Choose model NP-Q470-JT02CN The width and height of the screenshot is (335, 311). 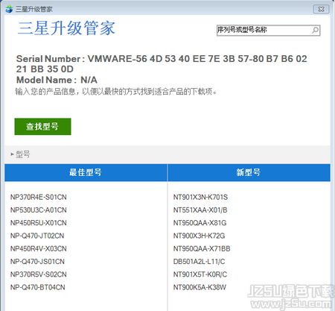click(37, 236)
